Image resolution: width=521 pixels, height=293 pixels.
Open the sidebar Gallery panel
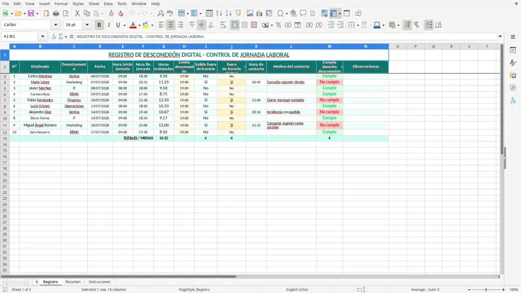coord(513,75)
